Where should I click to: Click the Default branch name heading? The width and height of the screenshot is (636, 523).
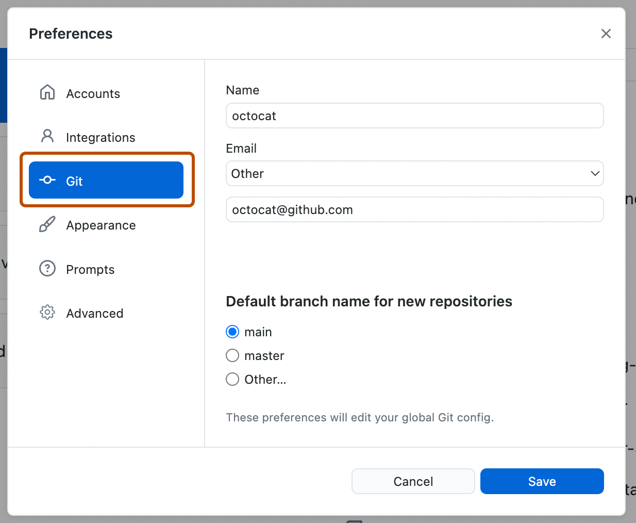369,301
